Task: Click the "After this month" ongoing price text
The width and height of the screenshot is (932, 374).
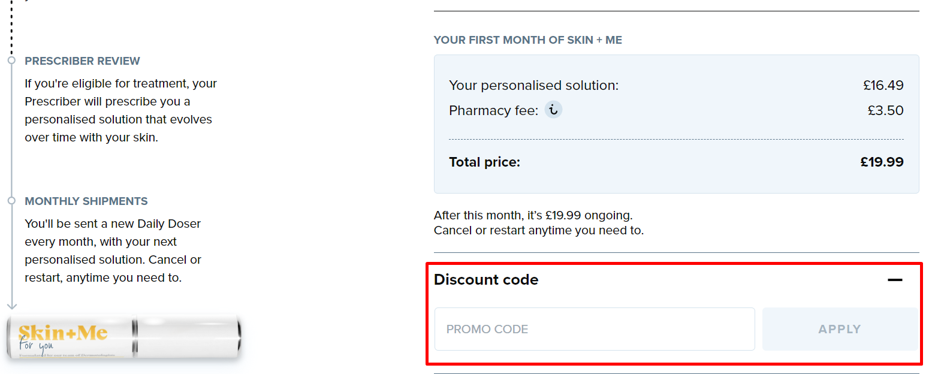Action: pos(533,215)
